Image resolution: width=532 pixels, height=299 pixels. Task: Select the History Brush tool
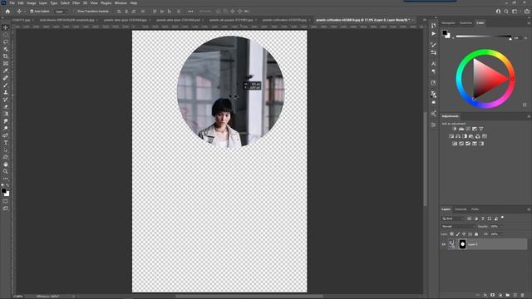(6, 100)
